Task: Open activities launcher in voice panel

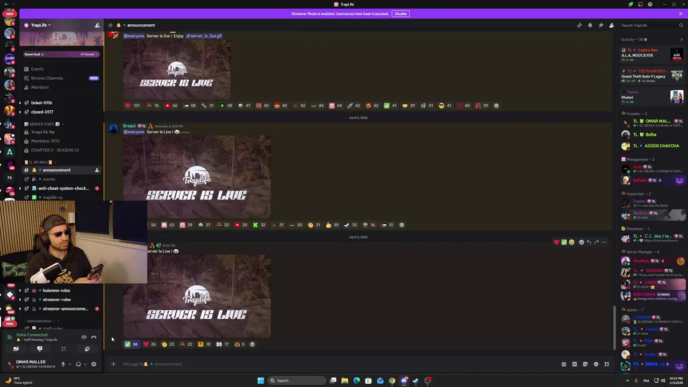Action: click(x=63, y=349)
